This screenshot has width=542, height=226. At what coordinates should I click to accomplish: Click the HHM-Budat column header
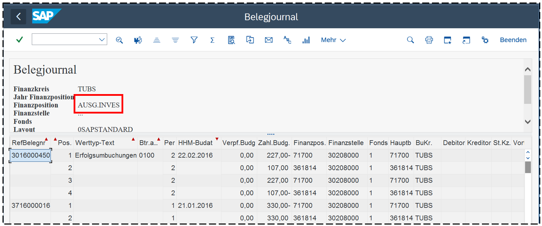(x=195, y=143)
